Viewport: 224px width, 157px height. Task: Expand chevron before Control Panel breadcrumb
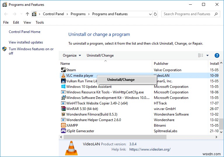pos(39,14)
